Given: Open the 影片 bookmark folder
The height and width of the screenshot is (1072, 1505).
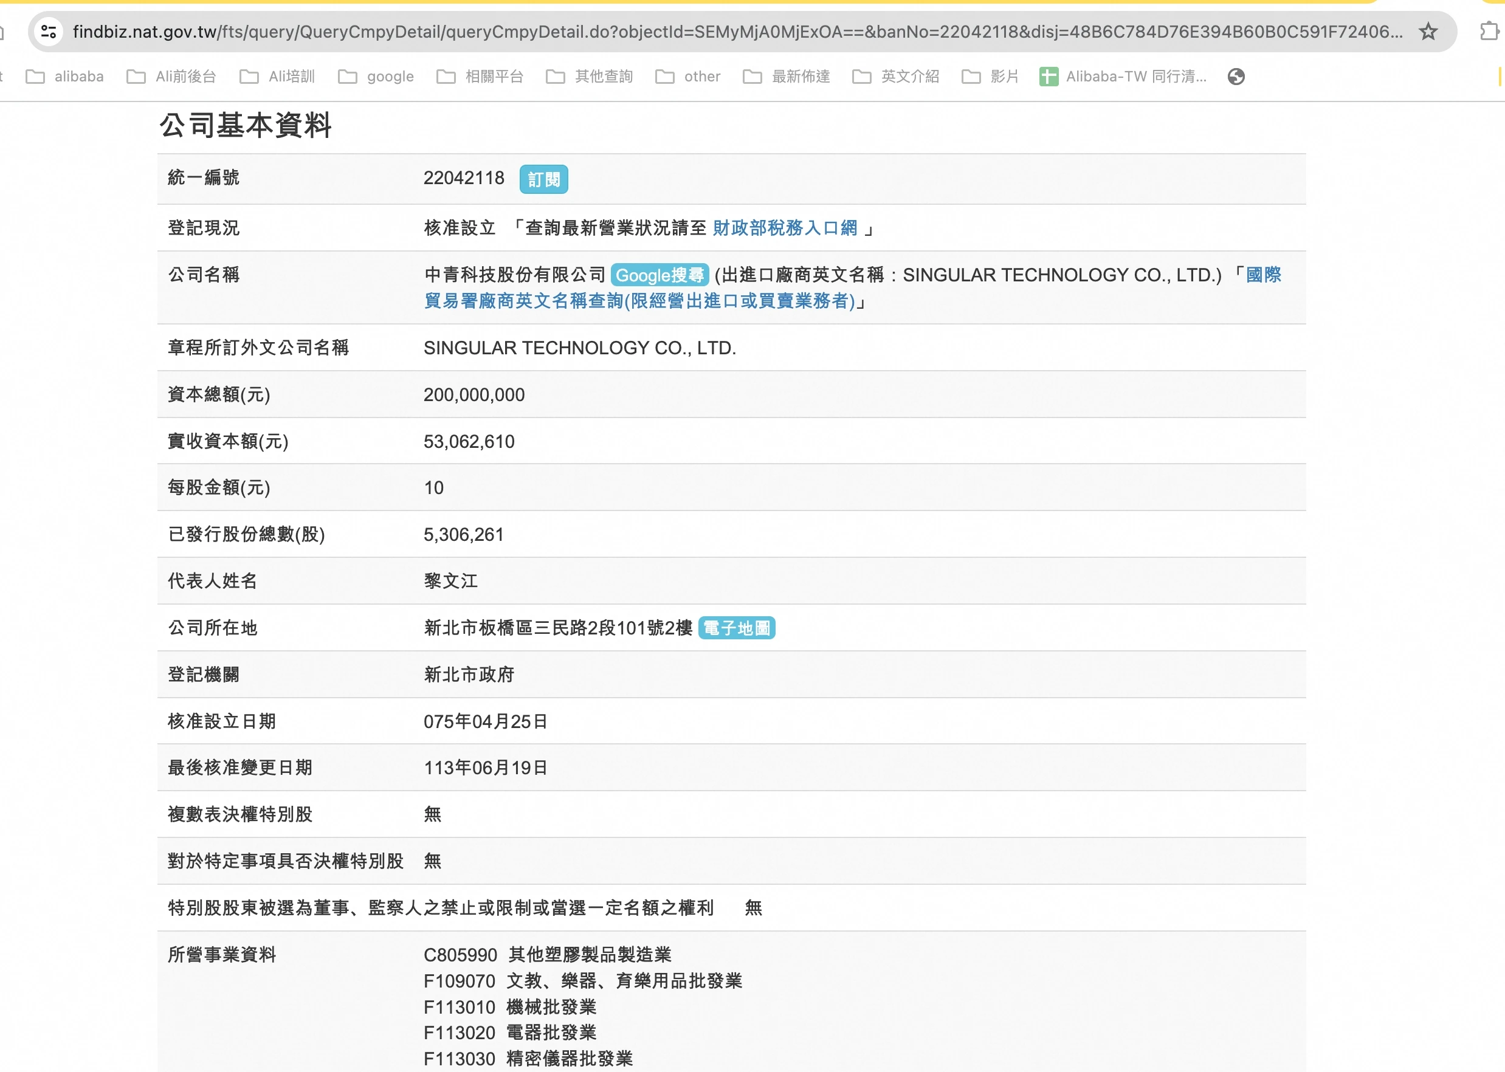Looking at the screenshot, I should point(990,77).
